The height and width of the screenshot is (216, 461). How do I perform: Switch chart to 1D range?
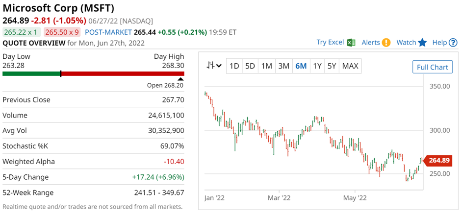click(234, 66)
